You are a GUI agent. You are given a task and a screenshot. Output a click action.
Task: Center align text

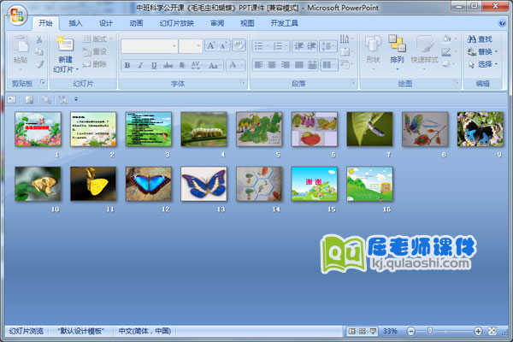(x=272, y=65)
